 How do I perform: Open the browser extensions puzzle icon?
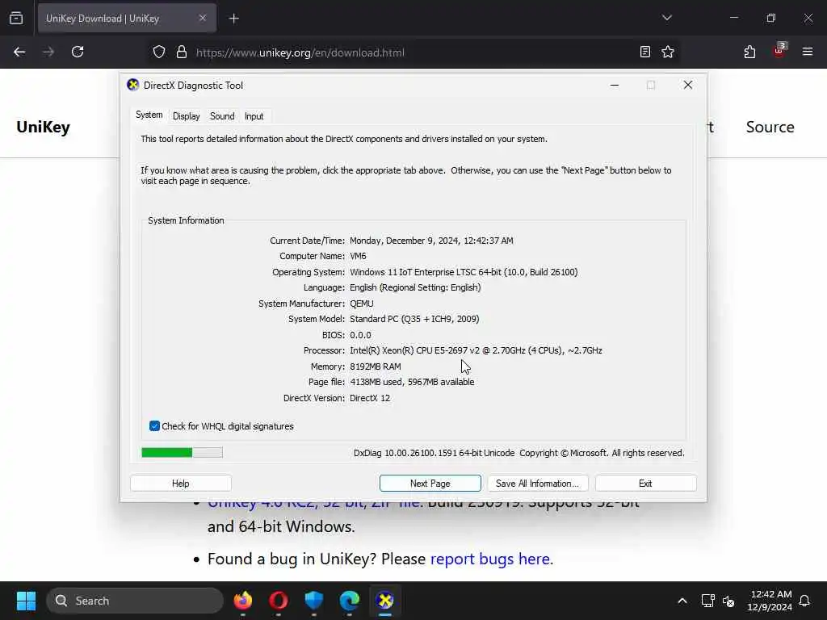(x=749, y=52)
